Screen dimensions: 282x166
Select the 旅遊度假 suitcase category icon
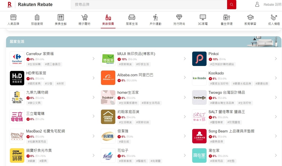(37, 17)
